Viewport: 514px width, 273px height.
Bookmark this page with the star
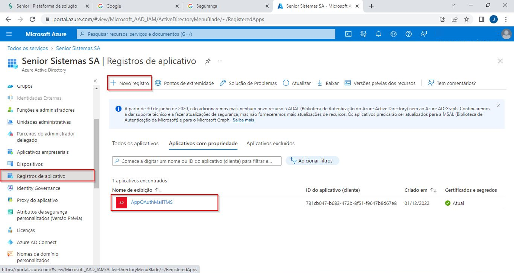pyautogui.click(x=467, y=19)
